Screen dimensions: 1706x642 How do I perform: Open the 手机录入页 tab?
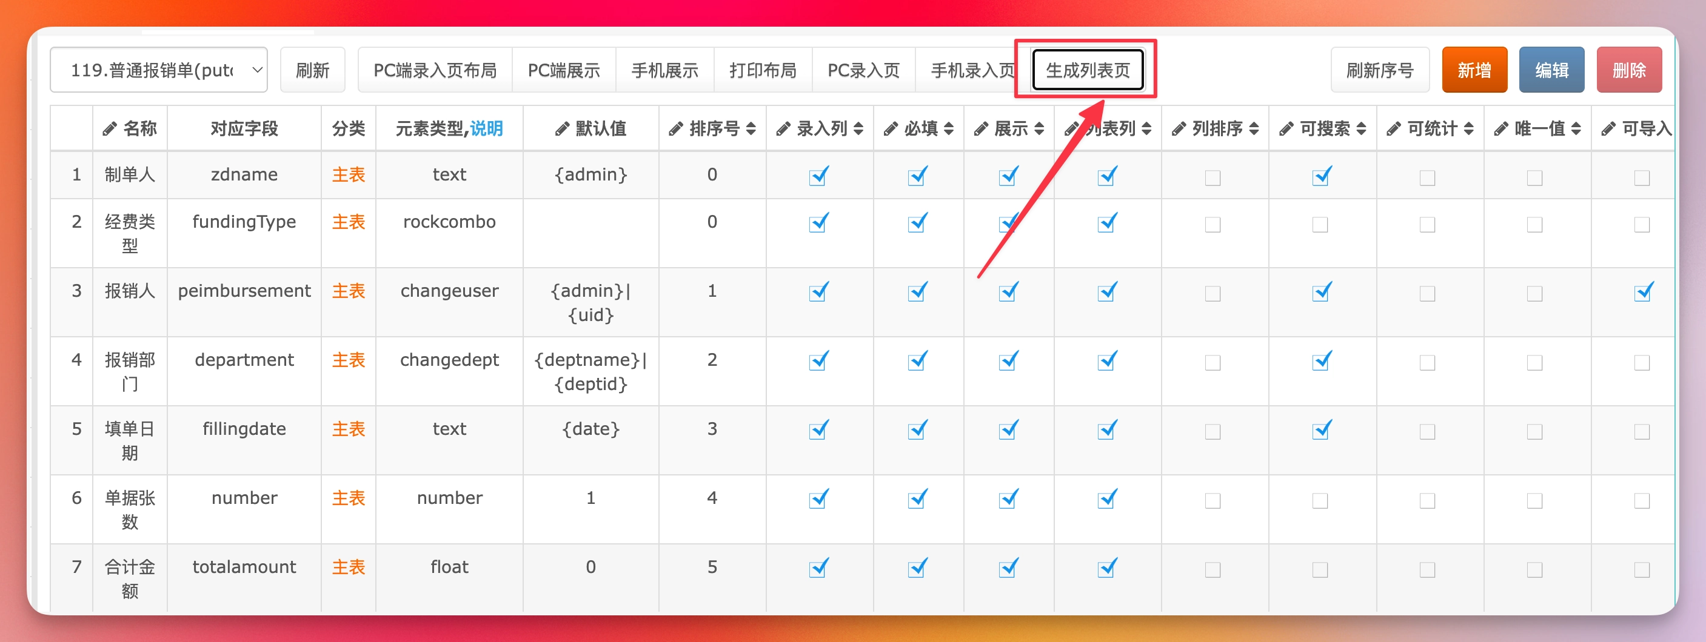click(x=972, y=70)
